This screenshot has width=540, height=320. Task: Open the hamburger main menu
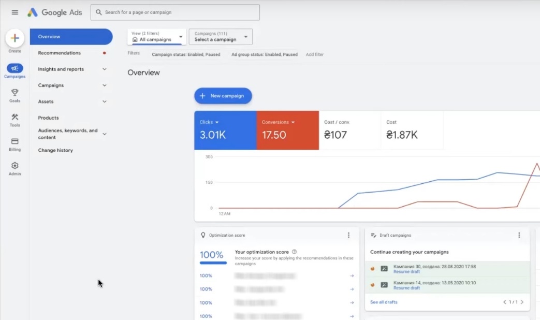click(15, 12)
